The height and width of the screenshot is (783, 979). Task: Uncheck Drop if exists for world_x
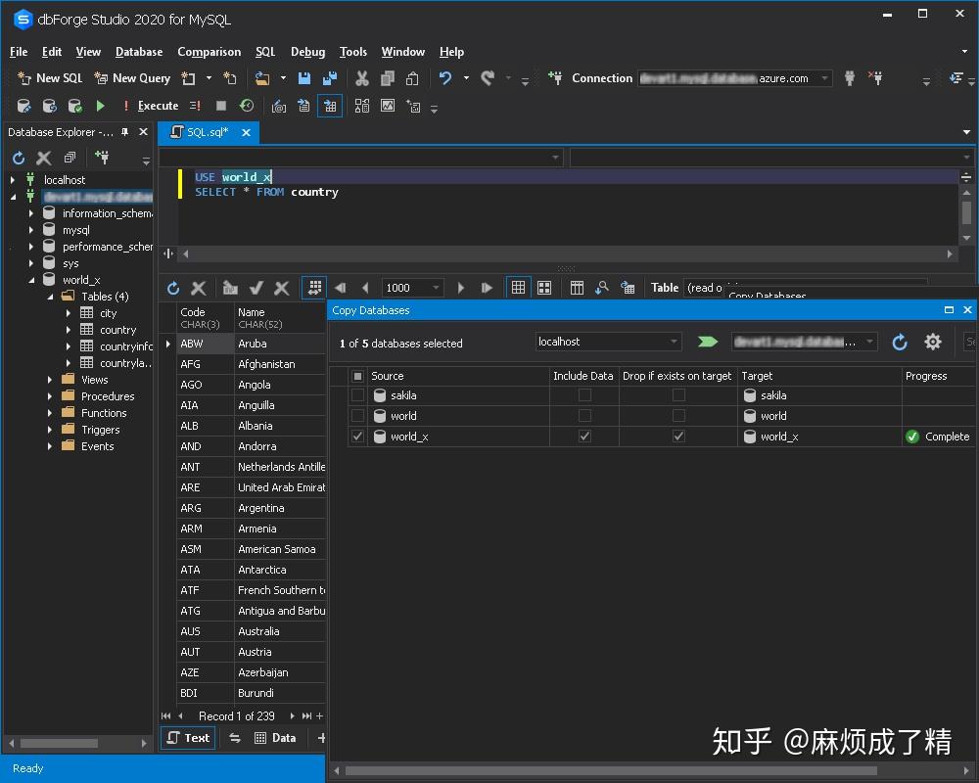pos(677,437)
